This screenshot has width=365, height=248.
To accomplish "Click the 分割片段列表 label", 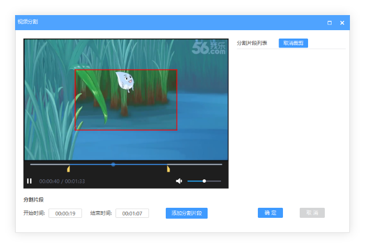I will click(x=252, y=43).
